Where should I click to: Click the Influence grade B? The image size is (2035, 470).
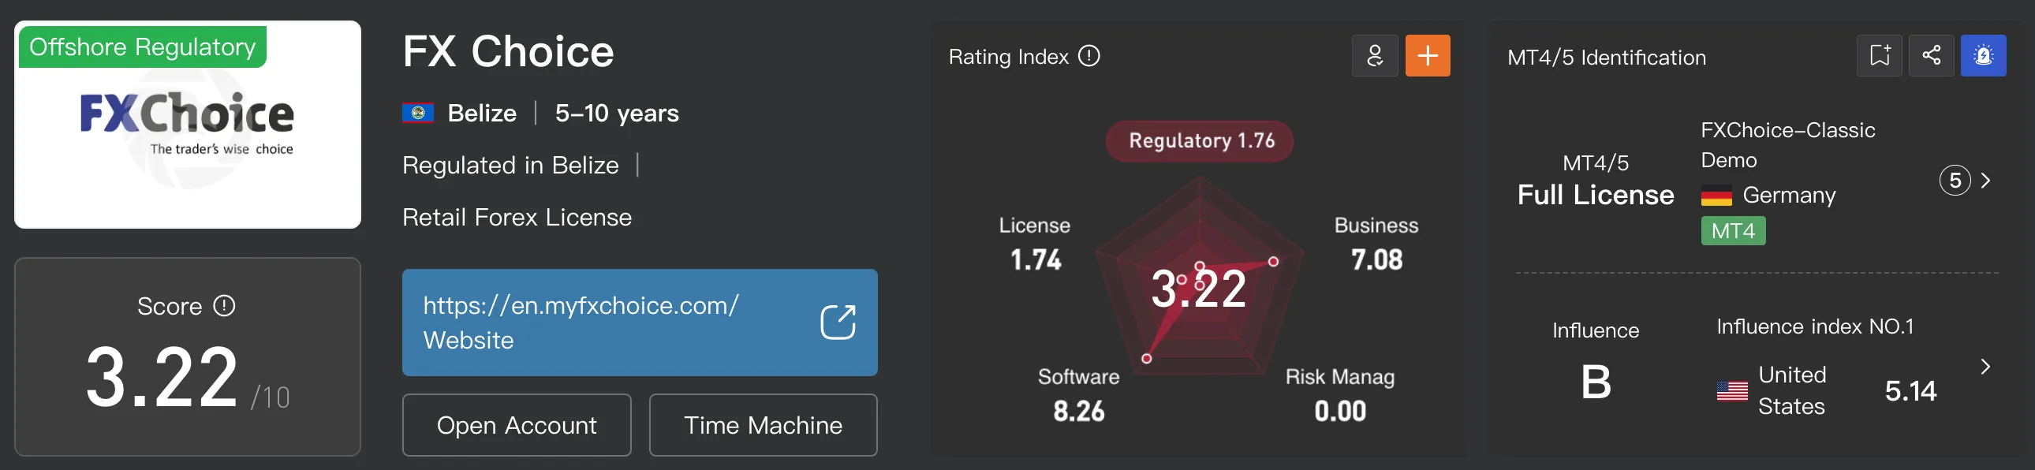[x=1596, y=382]
